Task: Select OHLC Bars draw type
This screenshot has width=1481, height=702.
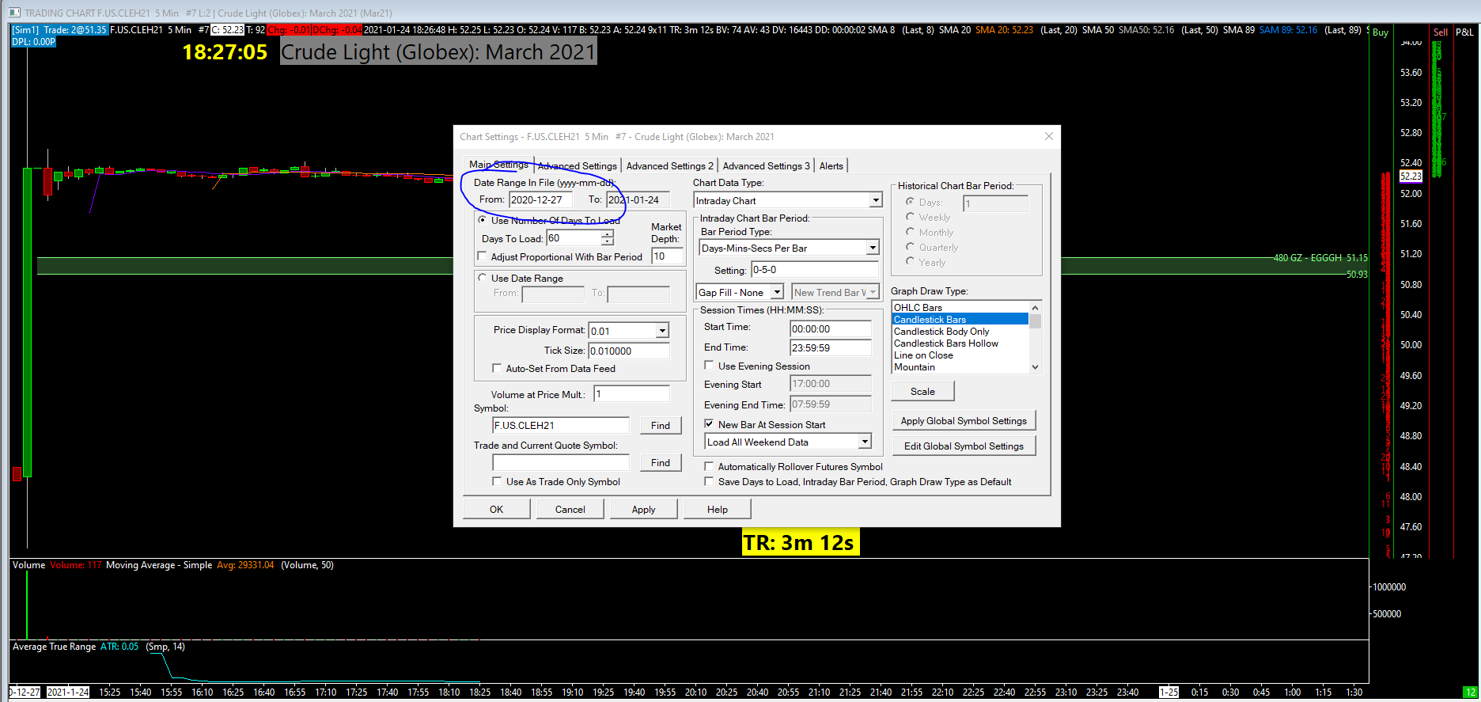Action: pyautogui.click(x=960, y=307)
